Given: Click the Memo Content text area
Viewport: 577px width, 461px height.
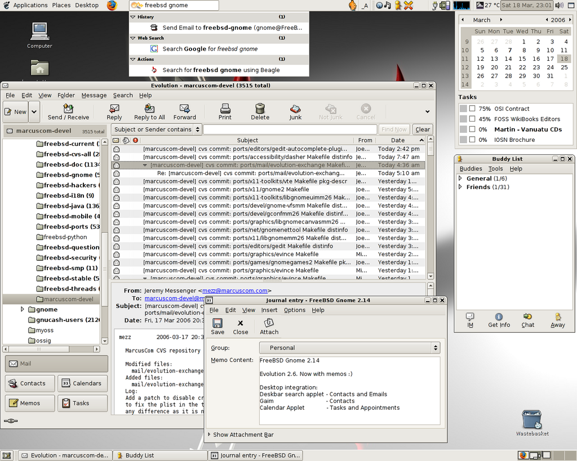Looking at the screenshot, I should (349, 391).
